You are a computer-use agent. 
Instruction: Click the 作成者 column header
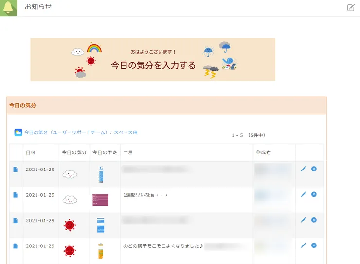263,152
